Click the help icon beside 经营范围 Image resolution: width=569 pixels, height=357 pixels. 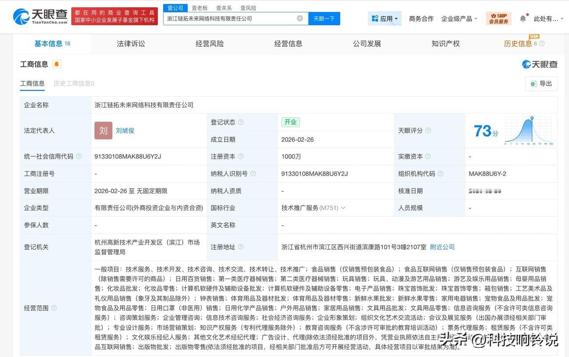54,308
